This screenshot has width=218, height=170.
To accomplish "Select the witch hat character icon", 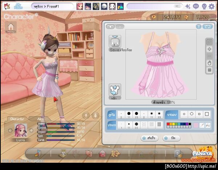I will pyautogui.click(x=88, y=7).
